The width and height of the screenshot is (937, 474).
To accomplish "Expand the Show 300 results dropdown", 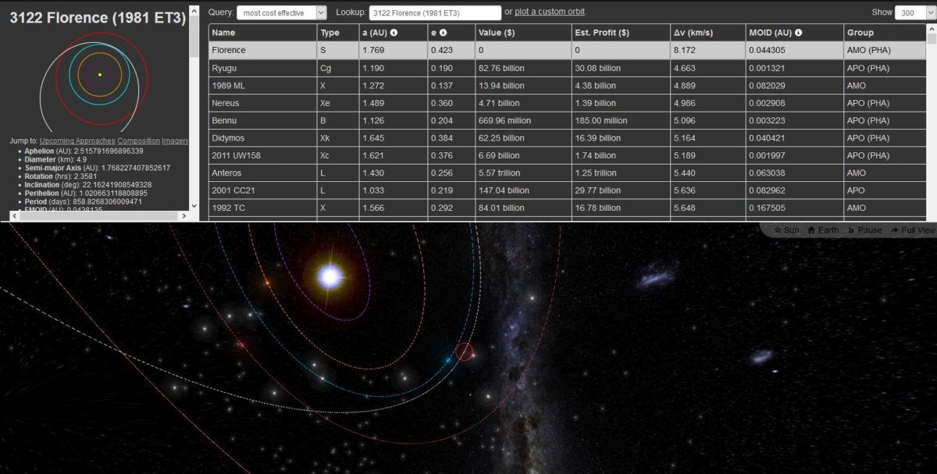I will coord(910,12).
